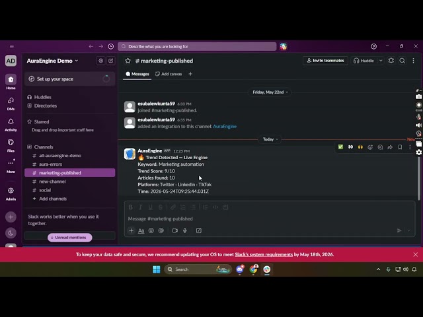
Task: Expand the Huddle options arrow
Action: [381, 61]
